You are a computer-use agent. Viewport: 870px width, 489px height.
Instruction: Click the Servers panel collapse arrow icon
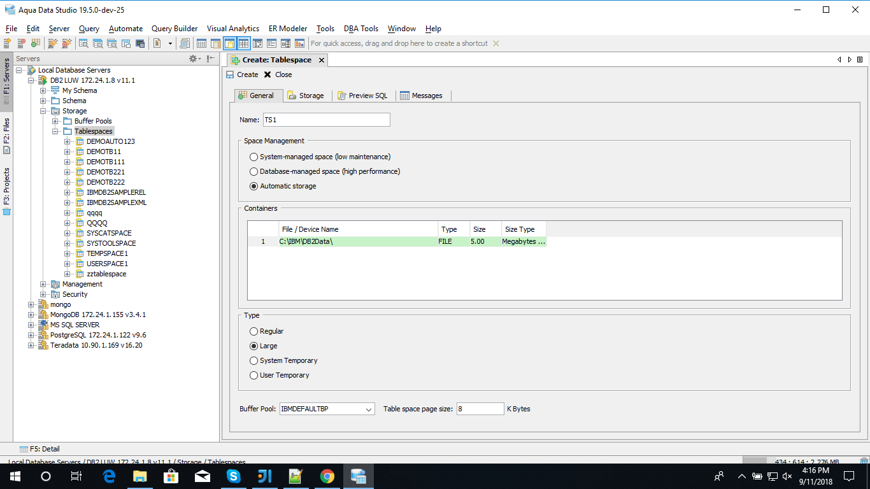point(211,59)
